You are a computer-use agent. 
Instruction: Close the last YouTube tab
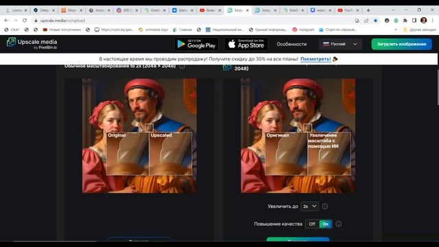click(357, 10)
